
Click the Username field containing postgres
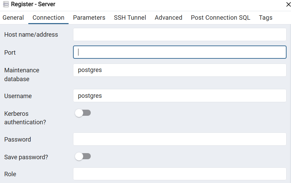click(x=179, y=96)
